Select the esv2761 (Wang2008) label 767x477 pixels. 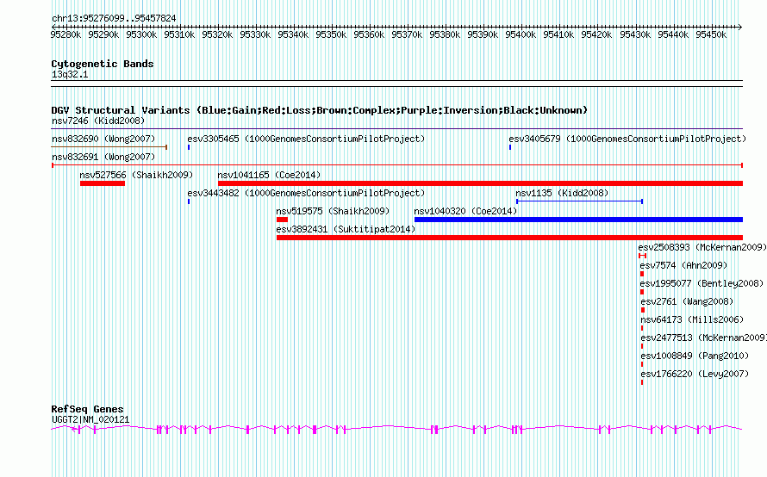point(687,301)
